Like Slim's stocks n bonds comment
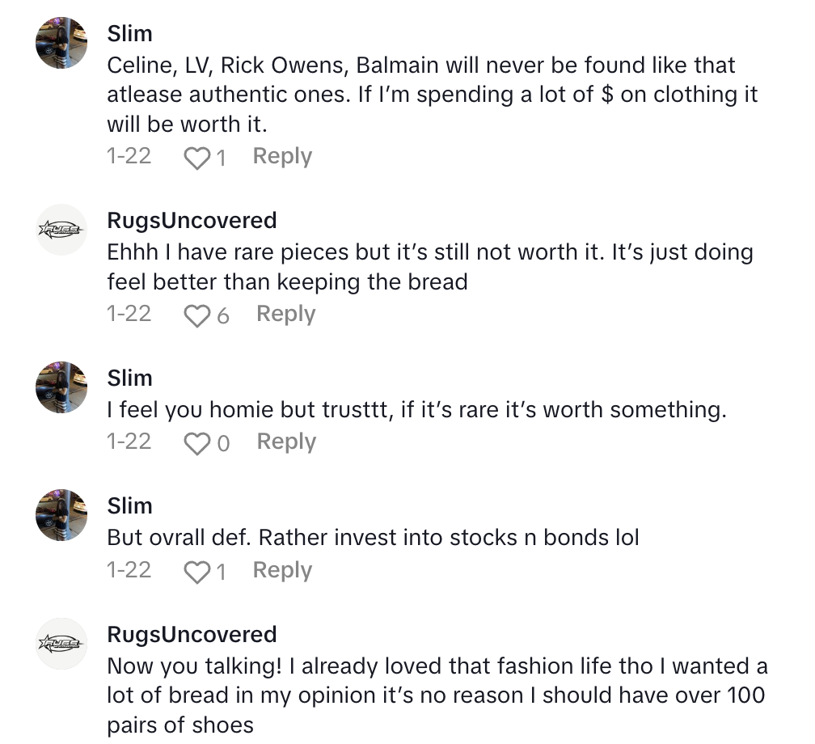The height and width of the screenshot is (744, 815). (196, 572)
